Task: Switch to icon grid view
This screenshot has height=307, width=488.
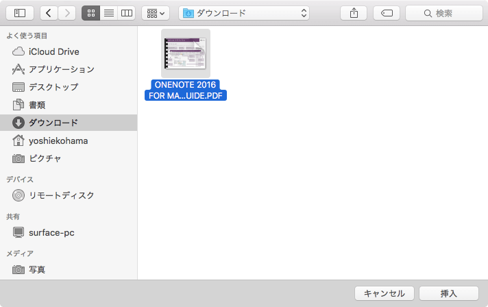Action: [91, 13]
